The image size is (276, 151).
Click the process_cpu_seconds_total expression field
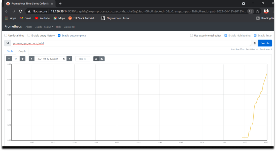[x=131, y=43]
